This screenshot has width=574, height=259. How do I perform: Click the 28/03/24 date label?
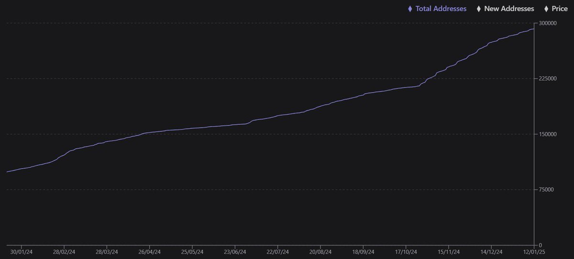coord(107,252)
